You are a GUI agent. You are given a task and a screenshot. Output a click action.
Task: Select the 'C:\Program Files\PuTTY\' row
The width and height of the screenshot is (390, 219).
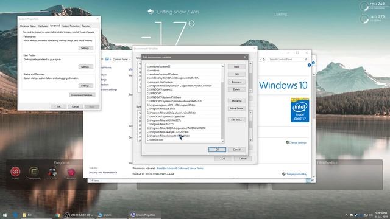183,124
